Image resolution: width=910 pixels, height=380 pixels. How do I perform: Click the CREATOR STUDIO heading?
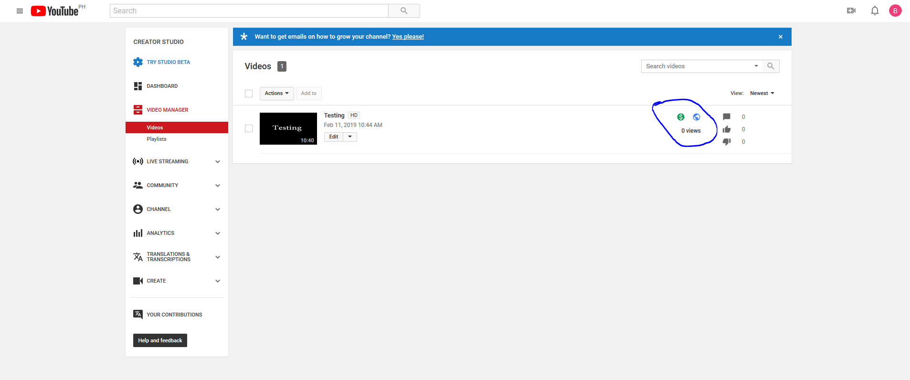(159, 42)
